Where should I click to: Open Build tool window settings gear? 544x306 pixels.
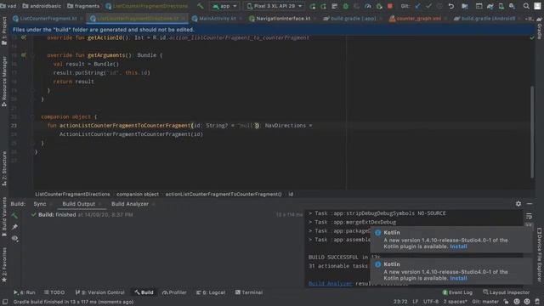coord(518,204)
